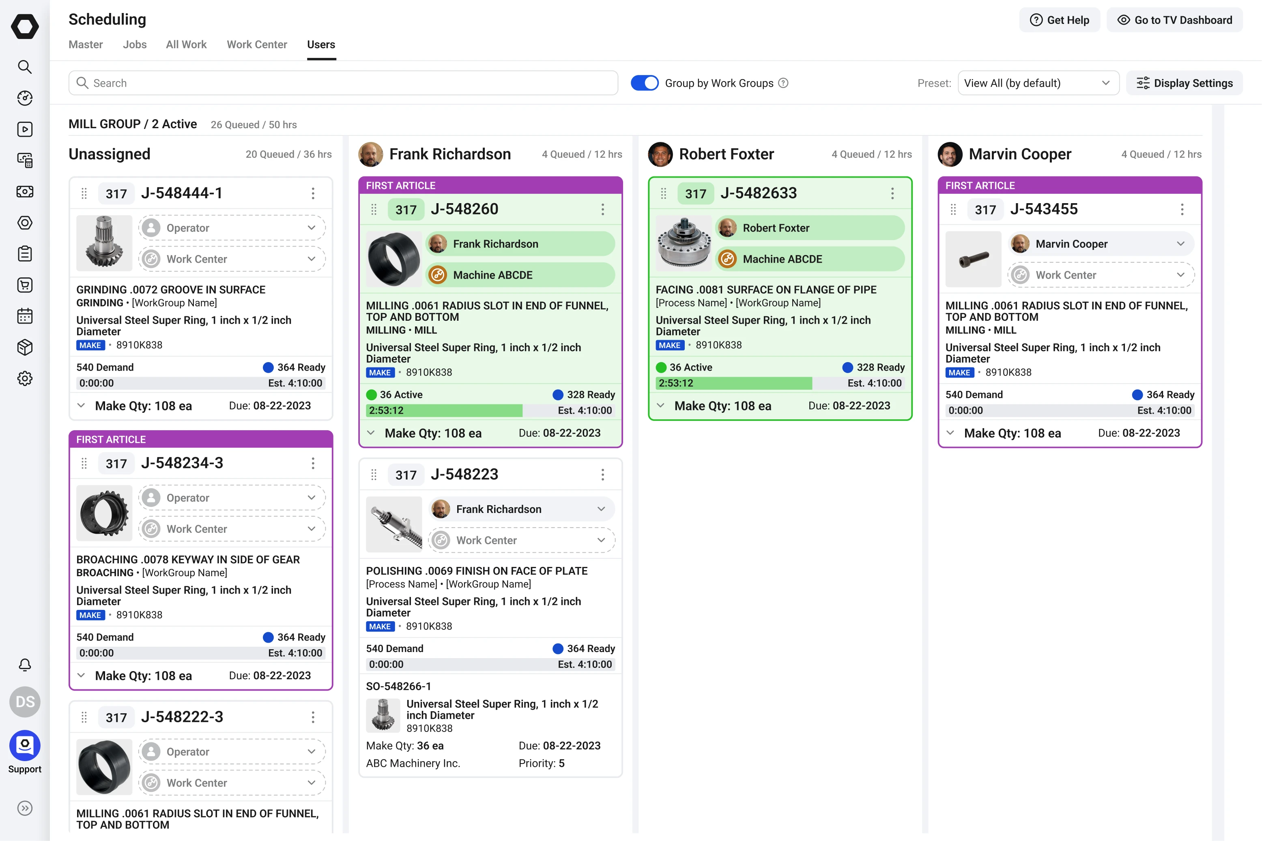Select the package box icon in sidebar
This screenshot has width=1262, height=841.
[x=25, y=347]
